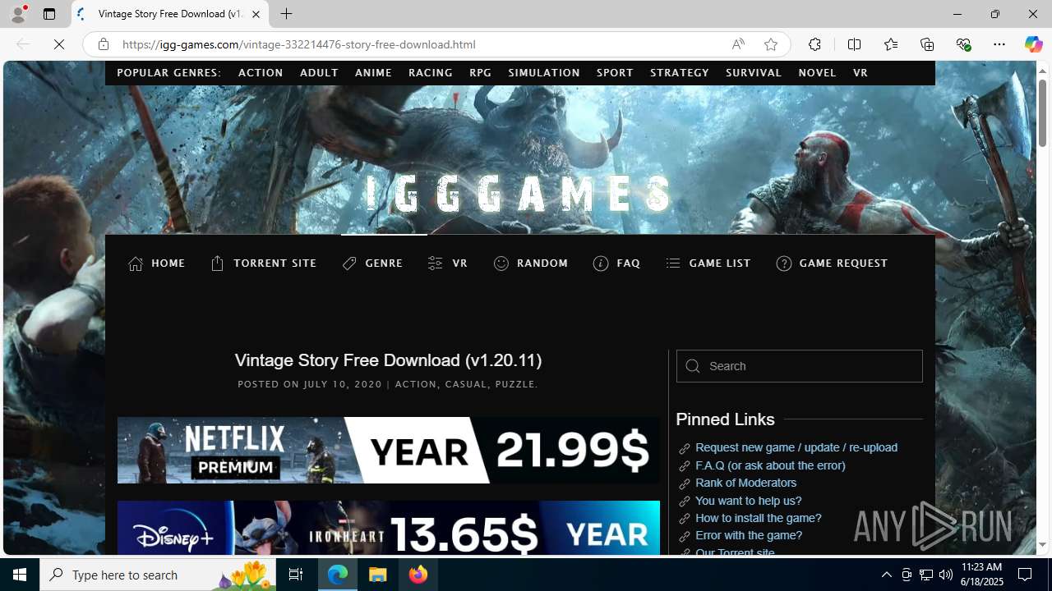Open browser Extensions puzzle icon
The image size is (1052, 591).
(814, 44)
